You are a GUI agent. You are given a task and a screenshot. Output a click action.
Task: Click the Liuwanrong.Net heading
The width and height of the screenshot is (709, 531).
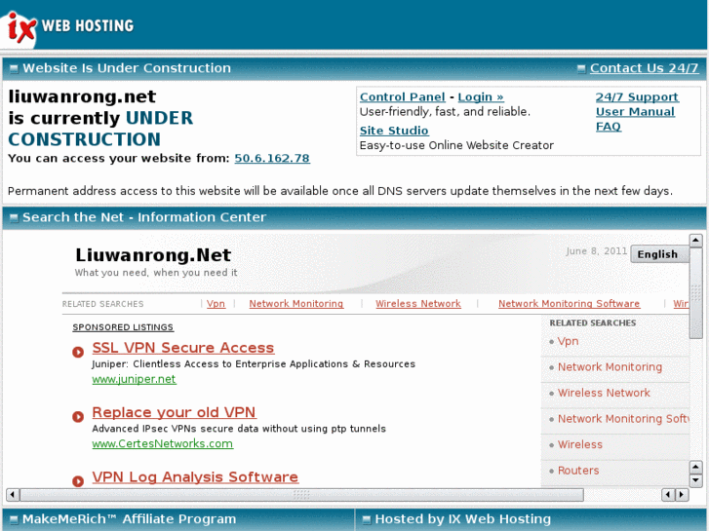tap(153, 255)
